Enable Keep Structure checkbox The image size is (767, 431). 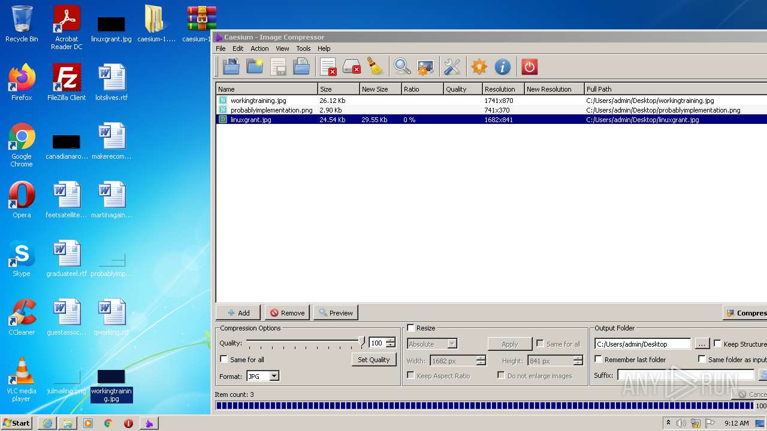click(x=717, y=344)
